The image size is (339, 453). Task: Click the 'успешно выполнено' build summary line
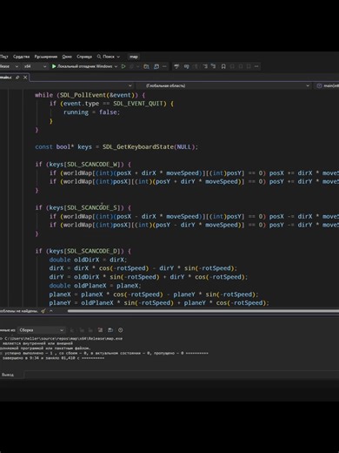point(104,353)
